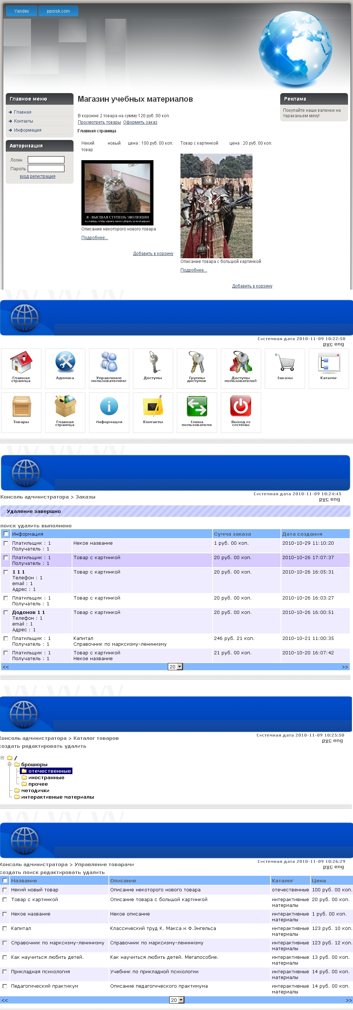This screenshot has width=353, height=1010.
Task: Click удалить in the Заказы action line
Action: pos(28,526)
